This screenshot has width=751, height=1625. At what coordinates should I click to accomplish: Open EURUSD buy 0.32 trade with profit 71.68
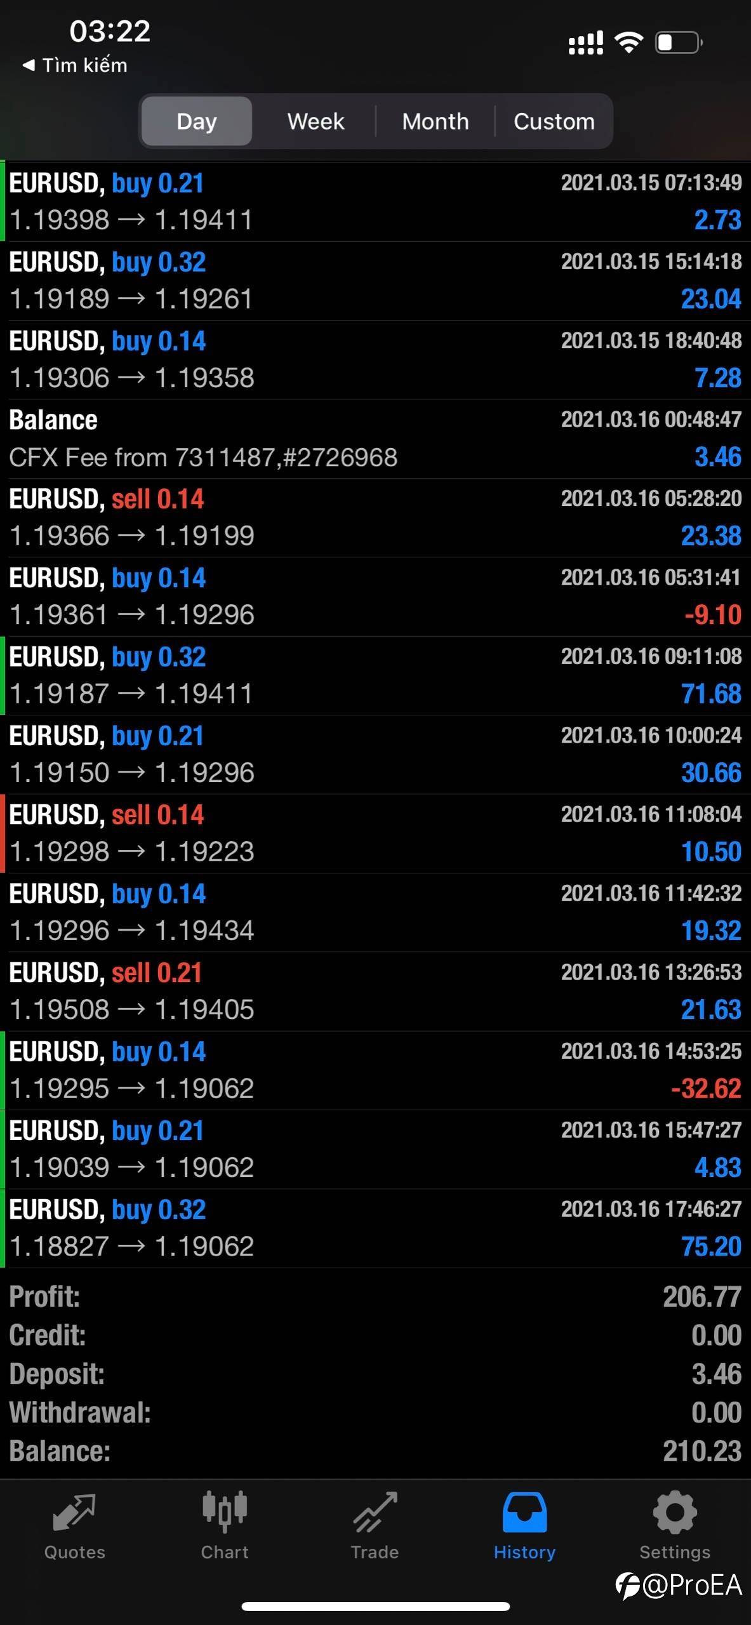coord(375,676)
